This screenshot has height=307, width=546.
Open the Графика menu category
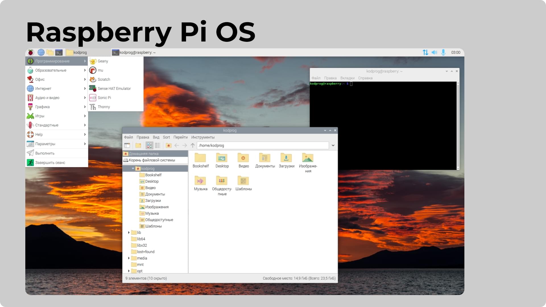pos(57,107)
